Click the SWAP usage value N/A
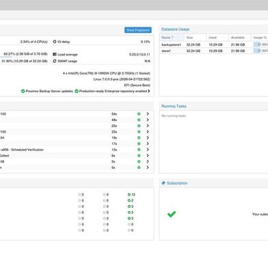Image resolution: width=268 pixels, height=268 pixels. 148,61
